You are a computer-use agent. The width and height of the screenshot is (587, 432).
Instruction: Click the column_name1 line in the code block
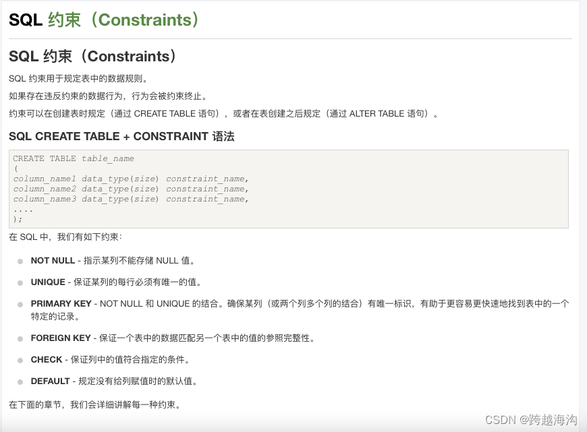pyautogui.click(x=131, y=179)
